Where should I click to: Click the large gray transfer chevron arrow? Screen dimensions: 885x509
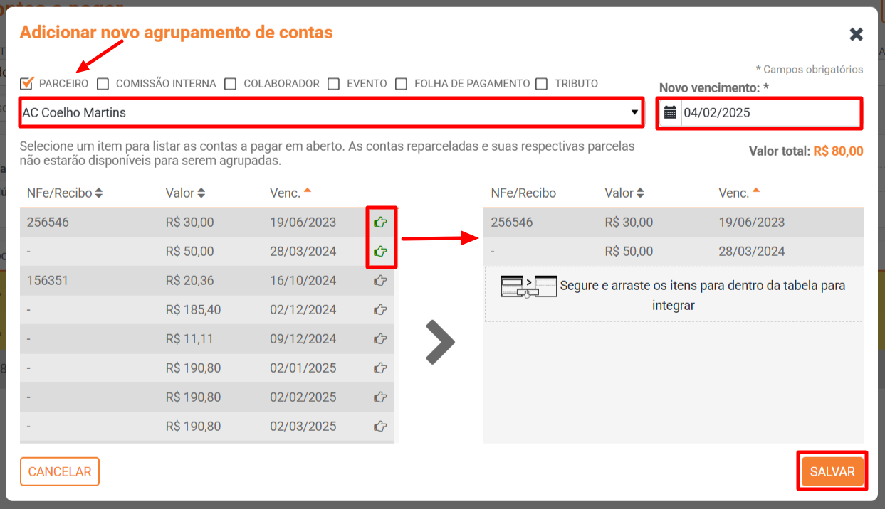439,342
